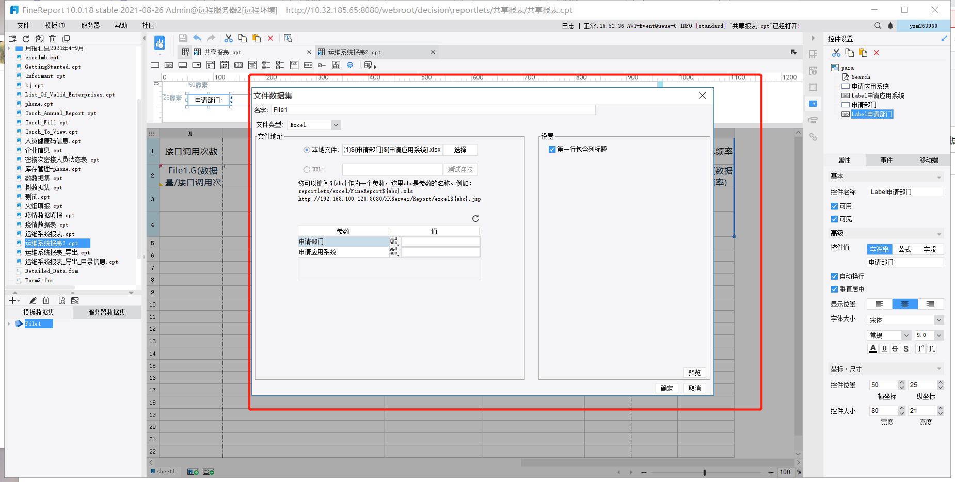955x482 pixels.
Task: Click the superscript T icon
Action: pyautogui.click(x=920, y=349)
